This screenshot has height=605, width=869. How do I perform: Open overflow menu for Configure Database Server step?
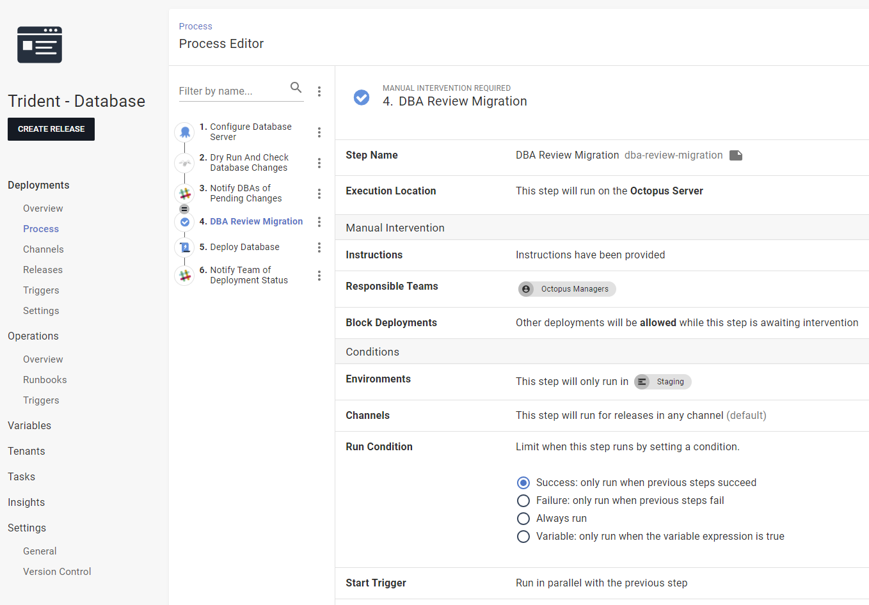319,132
